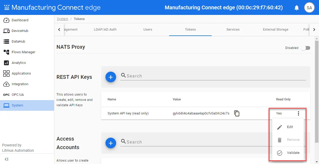Open DataHub in sidebar
Image resolution: width=319 pixels, height=164 pixels.
[x=27, y=42]
